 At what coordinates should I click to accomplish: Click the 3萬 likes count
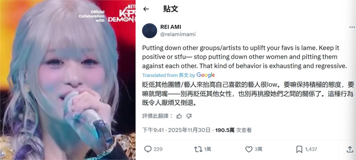pyautogui.click(x=258, y=149)
